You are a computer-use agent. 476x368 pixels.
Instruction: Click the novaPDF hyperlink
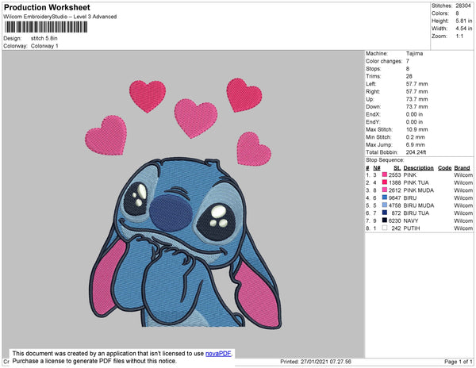coord(220,352)
